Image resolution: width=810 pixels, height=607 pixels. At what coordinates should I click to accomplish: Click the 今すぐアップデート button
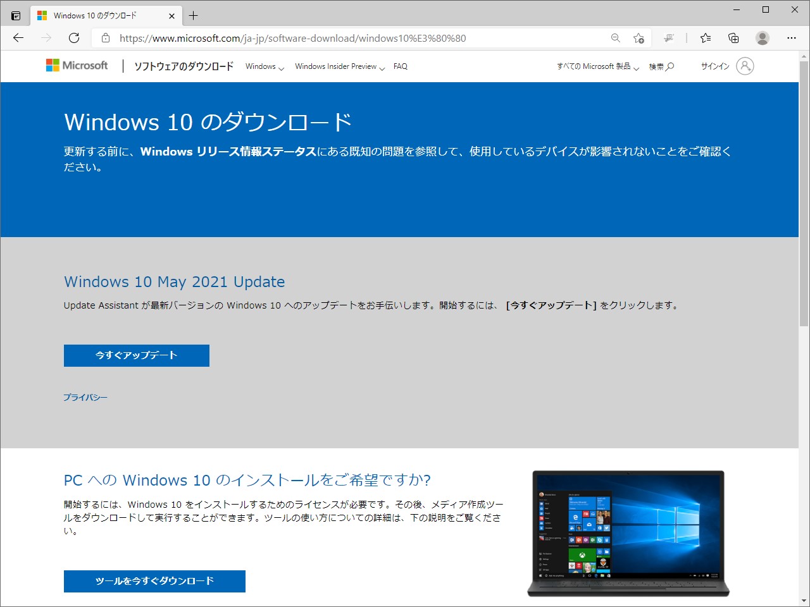pyautogui.click(x=136, y=355)
